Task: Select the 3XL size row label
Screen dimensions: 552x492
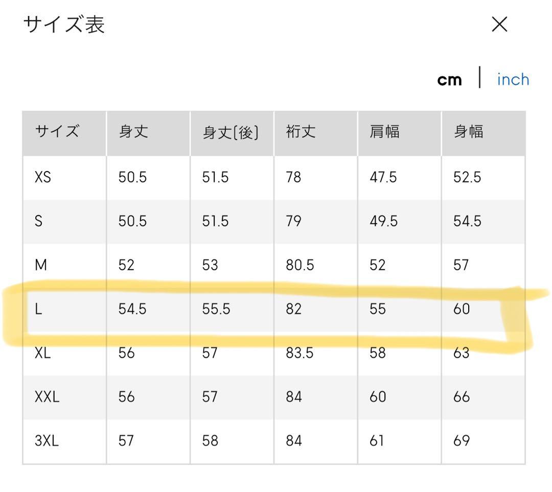Action: [x=47, y=441]
